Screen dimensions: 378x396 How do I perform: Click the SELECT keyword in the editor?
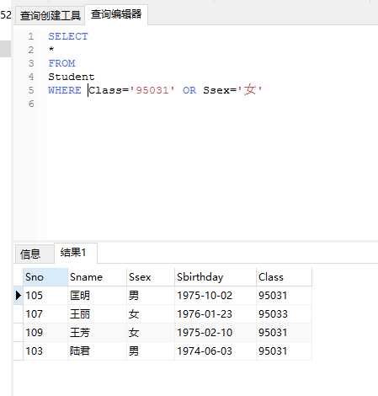click(68, 36)
